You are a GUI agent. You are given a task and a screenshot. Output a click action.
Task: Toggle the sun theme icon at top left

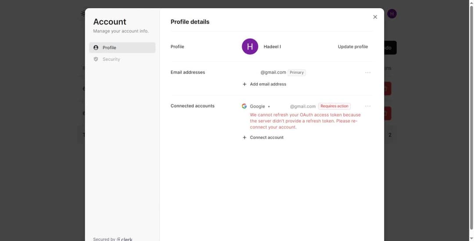83,14
